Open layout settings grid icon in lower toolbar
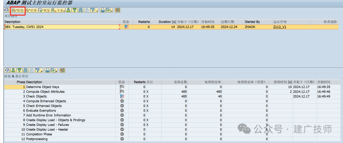Viewport: 343px width, 143px height. point(62,70)
